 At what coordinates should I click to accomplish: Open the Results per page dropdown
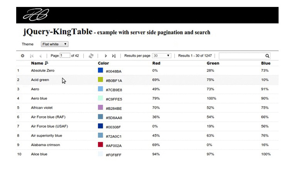[x=162, y=56]
